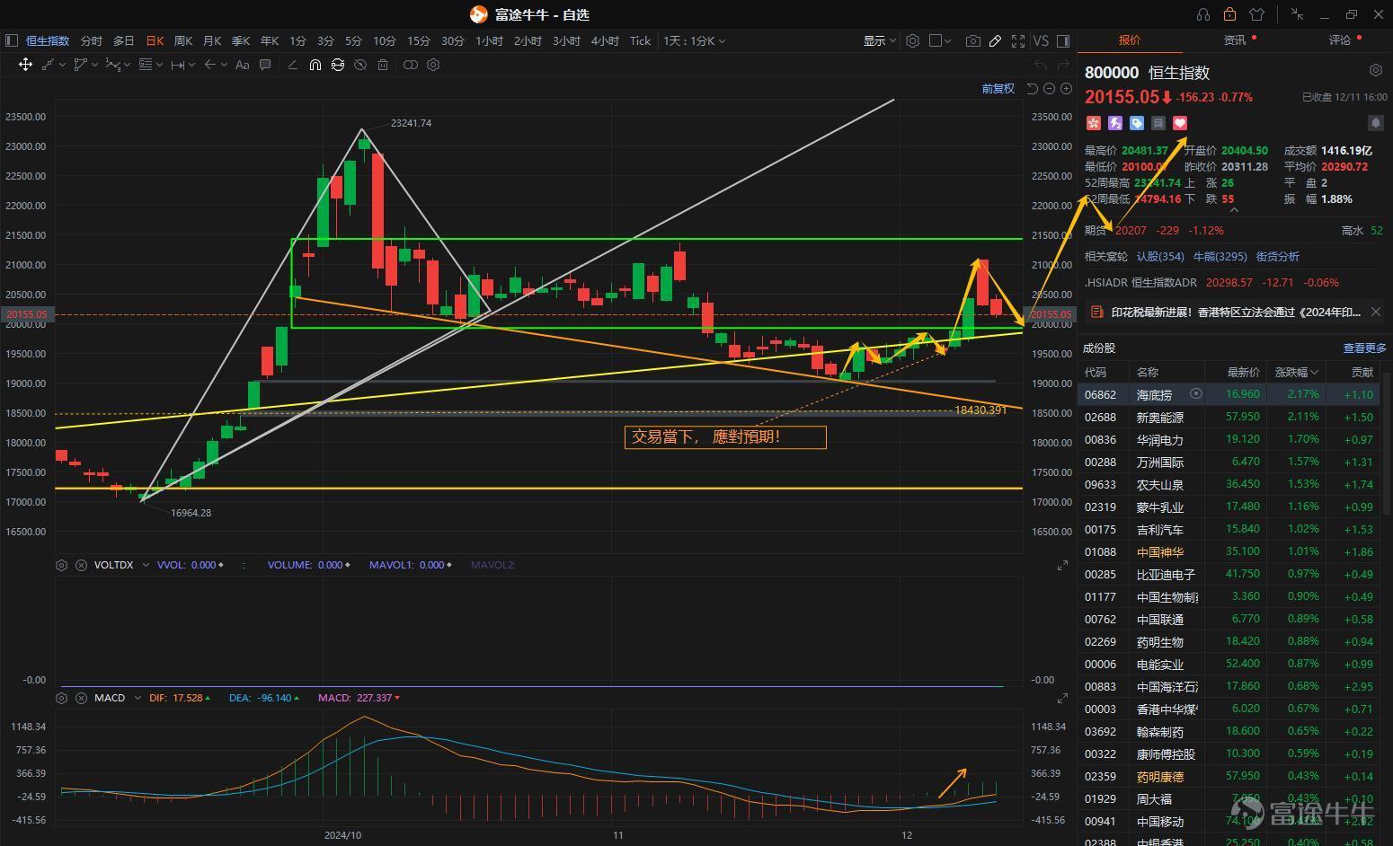
Task: Switch to compact window mode icon
Action: pos(1297,14)
